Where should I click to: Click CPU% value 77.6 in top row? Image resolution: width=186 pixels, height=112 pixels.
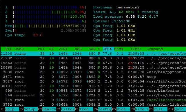[107, 54]
